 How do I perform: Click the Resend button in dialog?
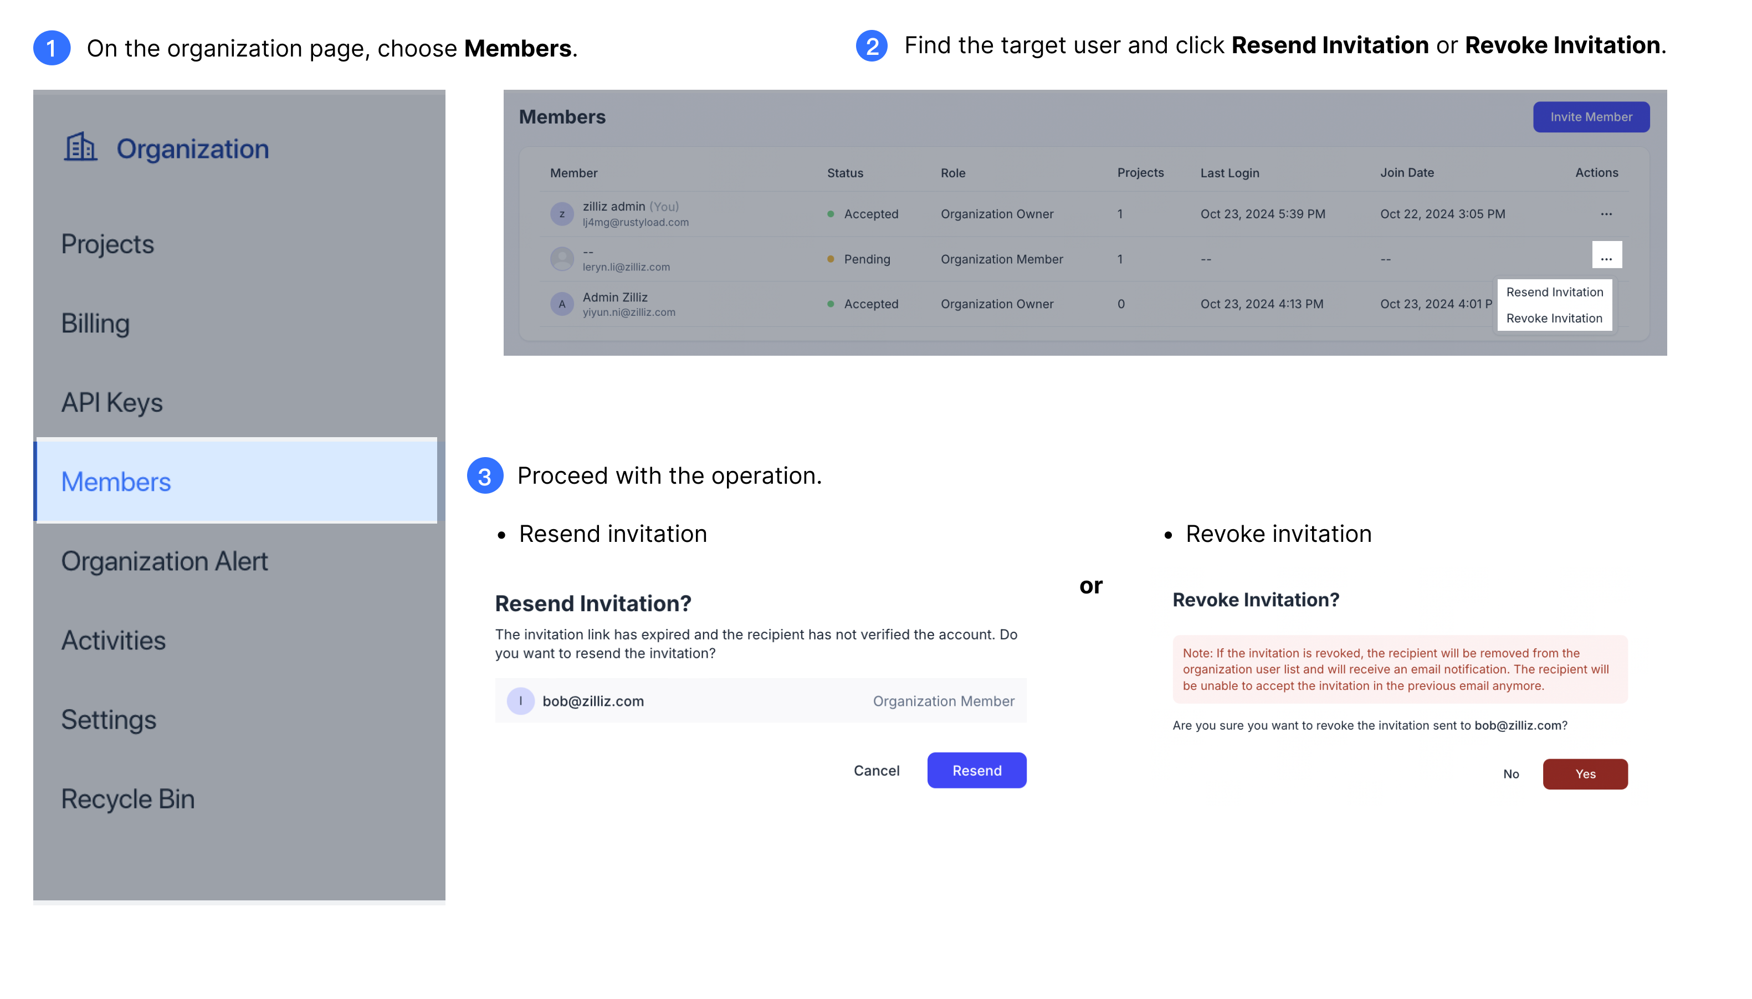click(976, 770)
